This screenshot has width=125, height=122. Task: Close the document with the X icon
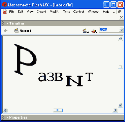[x=121, y=17]
